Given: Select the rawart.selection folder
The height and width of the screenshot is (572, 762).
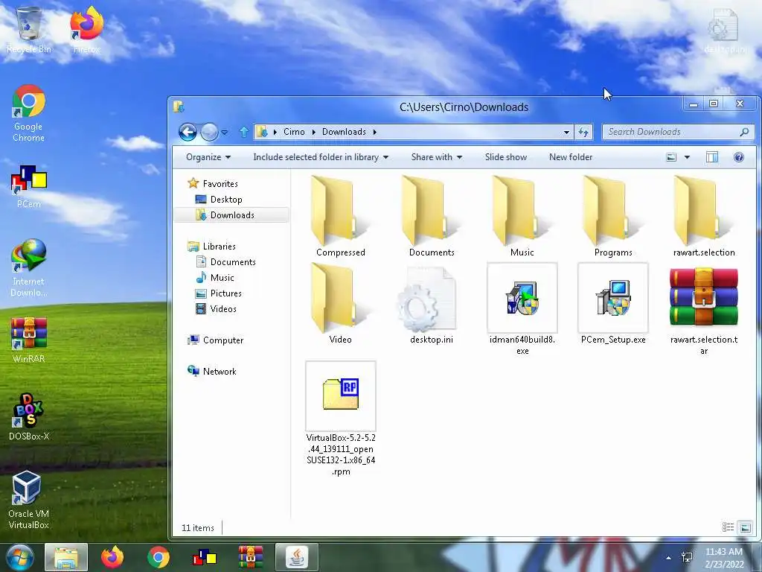Looking at the screenshot, I should click(704, 216).
